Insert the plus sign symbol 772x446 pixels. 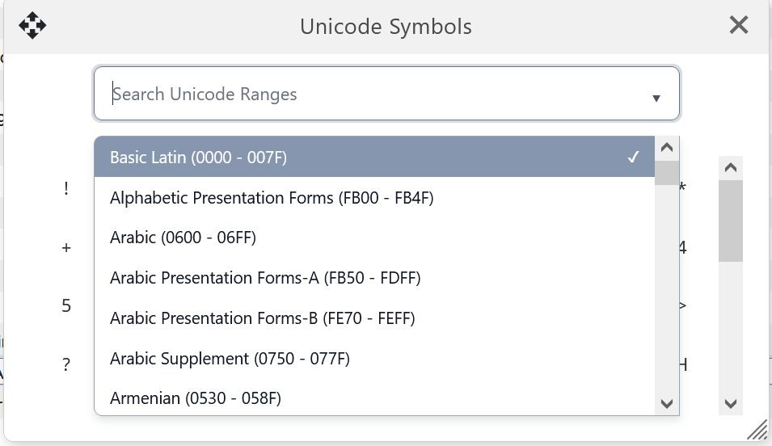pos(66,248)
